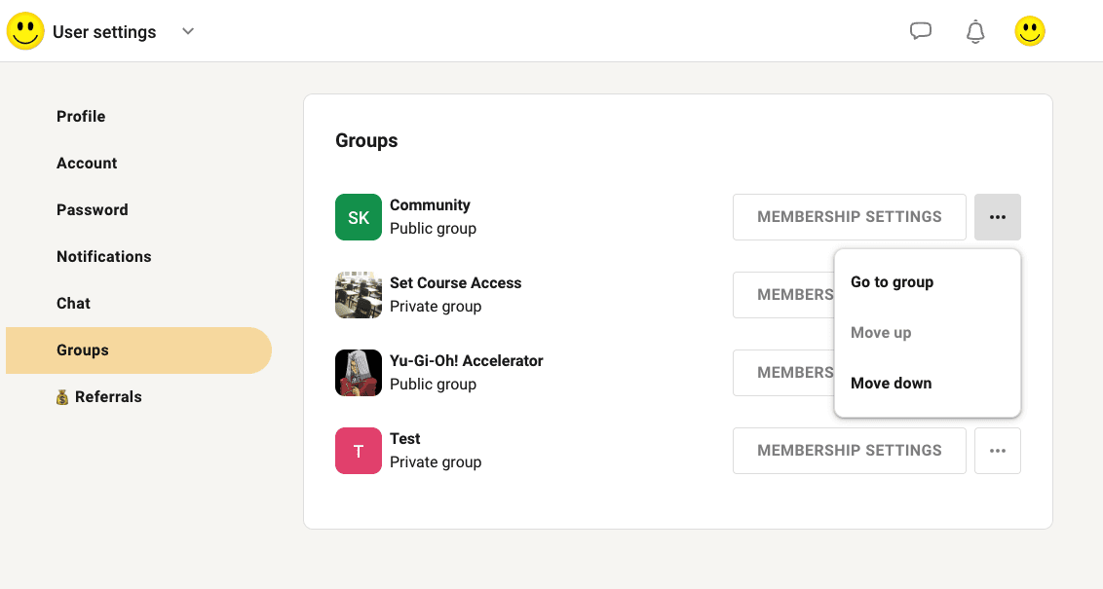Open Test group Membership Settings

tap(850, 451)
